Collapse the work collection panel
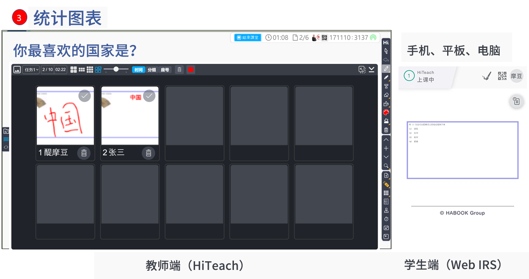Viewport: 529px width, 279px height. coord(371,69)
